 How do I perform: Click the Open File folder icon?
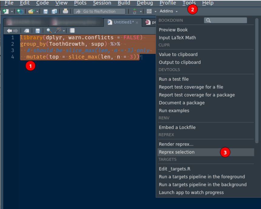tap(31, 11)
